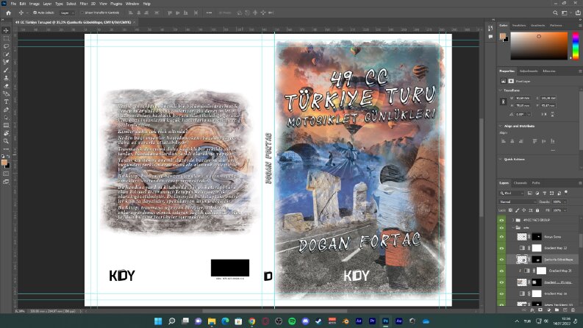Hide the Gradient Map 22 layer
Viewport: 583px width, 328px height.
pyautogui.click(x=501, y=248)
